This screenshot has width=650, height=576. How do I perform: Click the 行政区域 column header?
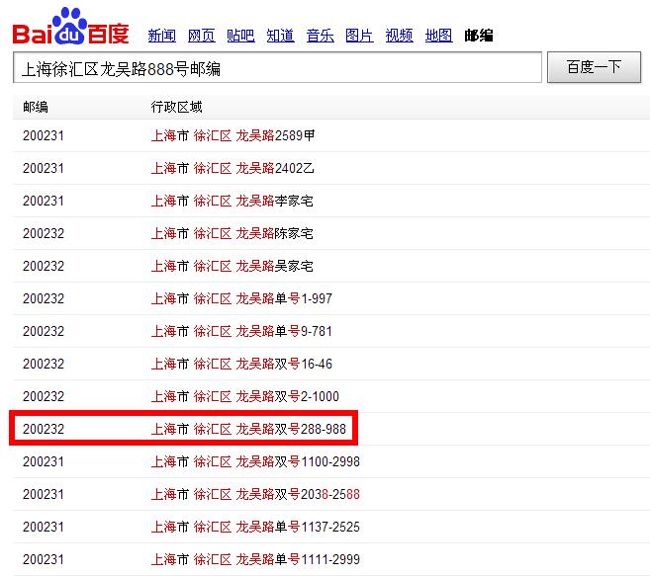click(x=176, y=107)
